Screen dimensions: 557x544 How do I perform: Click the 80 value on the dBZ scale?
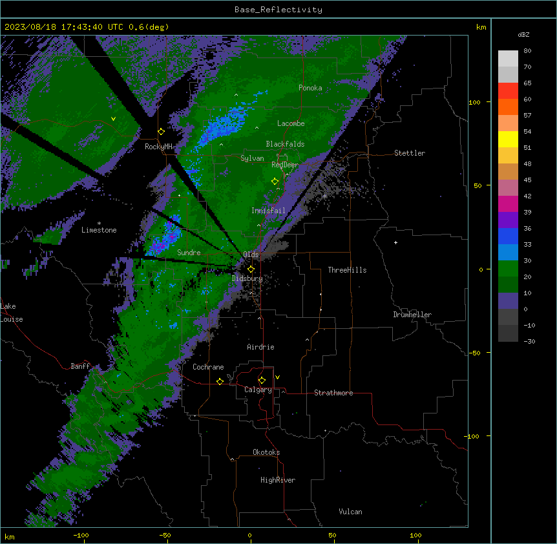tap(527, 50)
